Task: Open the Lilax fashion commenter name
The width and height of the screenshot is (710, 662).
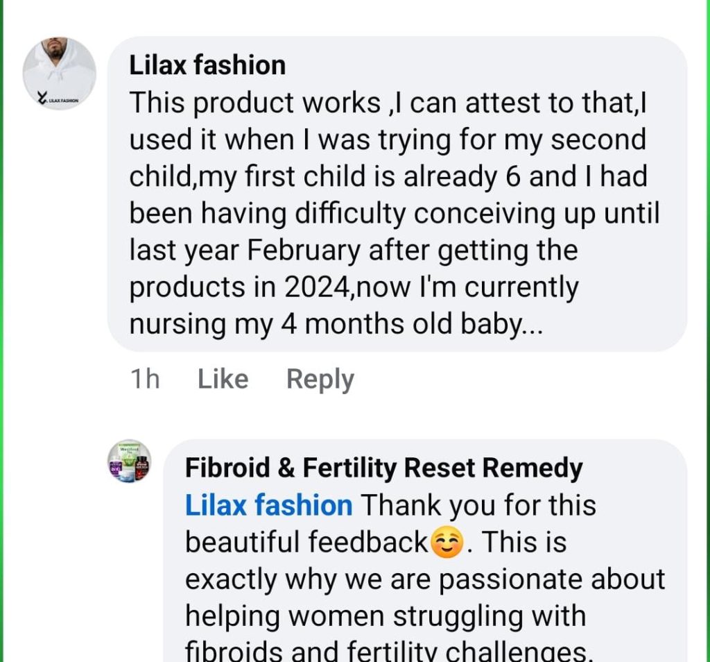Action: (207, 65)
